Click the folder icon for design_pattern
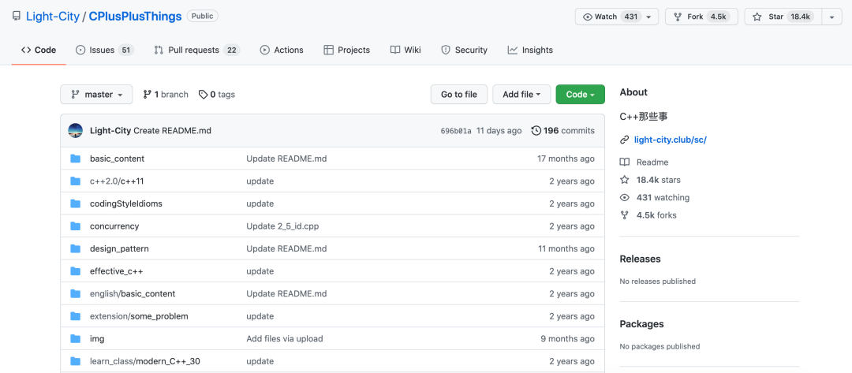Viewport: 852px width, 373px height. pyautogui.click(x=76, y=248)
